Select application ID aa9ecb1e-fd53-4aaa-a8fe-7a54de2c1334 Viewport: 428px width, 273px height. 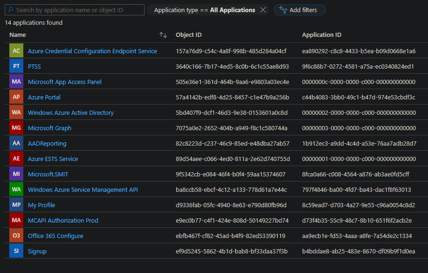pyautogui.click(x=357, y=236)
